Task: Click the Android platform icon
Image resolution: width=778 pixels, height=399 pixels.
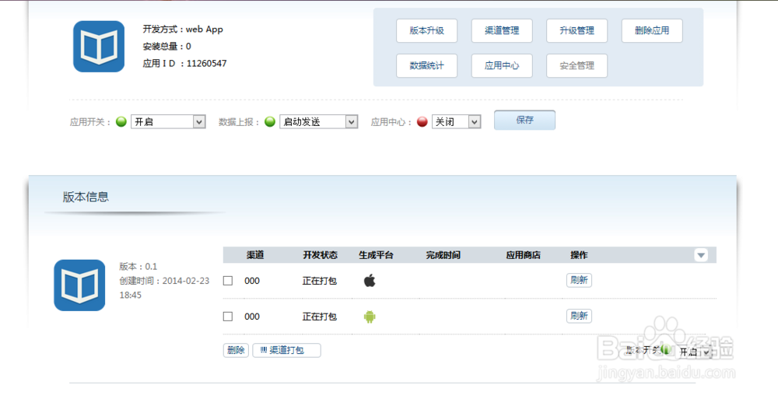Action: pyautogui.click(x=370, y=317)
